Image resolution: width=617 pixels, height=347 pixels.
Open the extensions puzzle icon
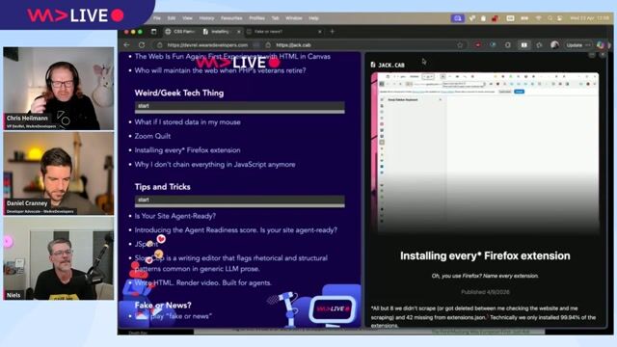pos(508,45)
